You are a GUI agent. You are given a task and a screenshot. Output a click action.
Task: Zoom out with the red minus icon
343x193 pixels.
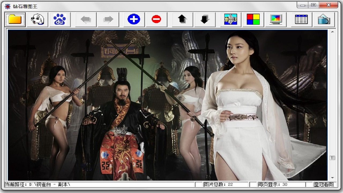point(156,19)
